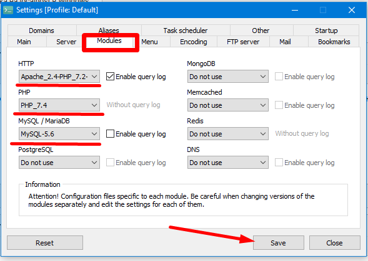
Task: Open the Startup tab
Action: pos(326,31)
